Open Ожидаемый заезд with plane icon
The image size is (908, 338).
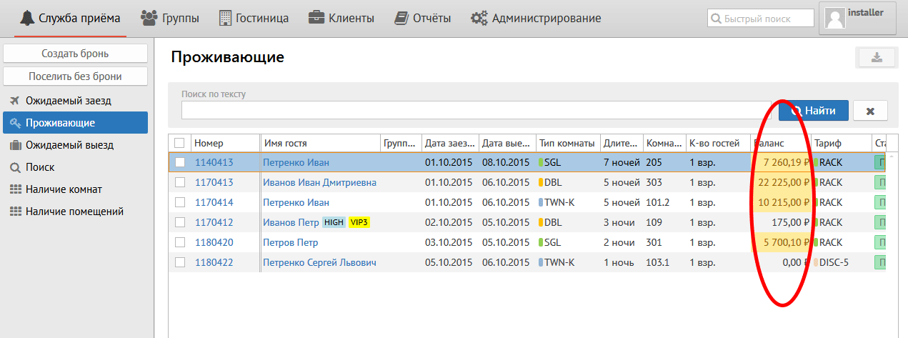point(69,101)
